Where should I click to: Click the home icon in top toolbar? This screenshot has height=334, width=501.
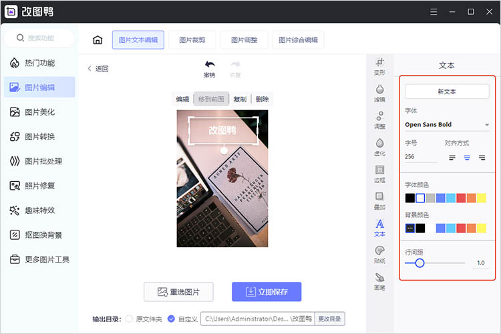[x=98, y=40]
